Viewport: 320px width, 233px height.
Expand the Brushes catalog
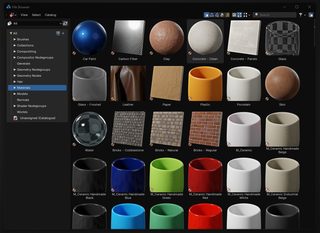pos(15,39)
